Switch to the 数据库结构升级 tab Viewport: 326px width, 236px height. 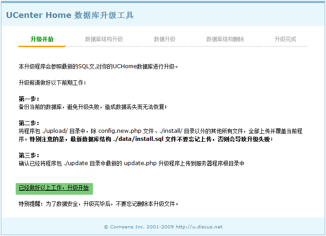point(104,39)
